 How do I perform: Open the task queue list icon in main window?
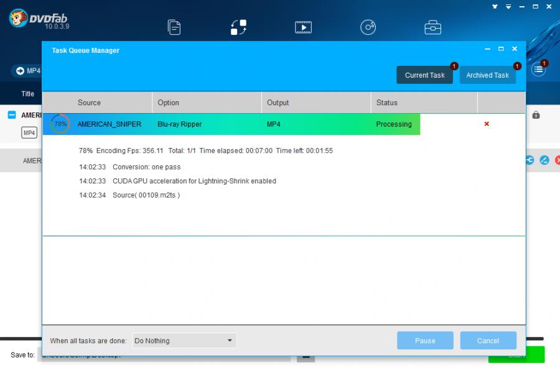[538, 69]
